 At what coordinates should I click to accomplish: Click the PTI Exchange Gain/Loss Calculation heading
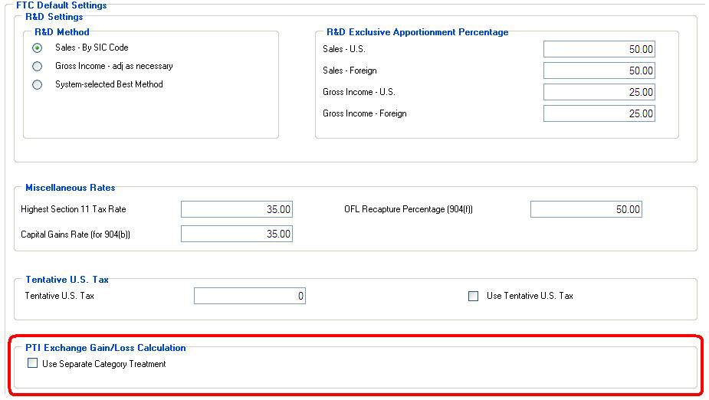click(105, 348)
